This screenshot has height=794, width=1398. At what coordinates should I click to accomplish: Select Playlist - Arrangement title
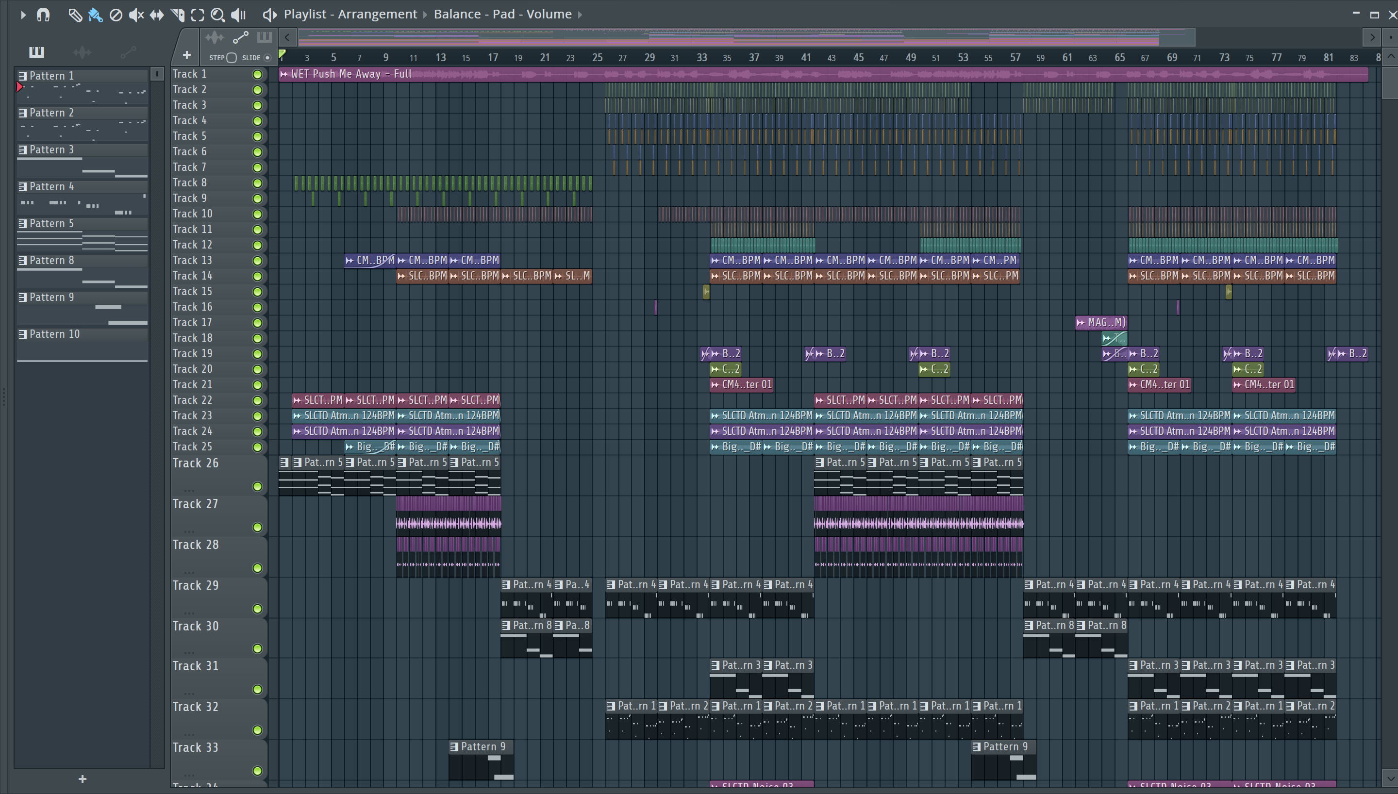coord(350,14)
